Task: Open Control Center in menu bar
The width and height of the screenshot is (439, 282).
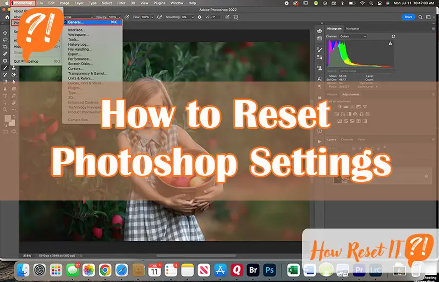Action: (x=380, y=3)
